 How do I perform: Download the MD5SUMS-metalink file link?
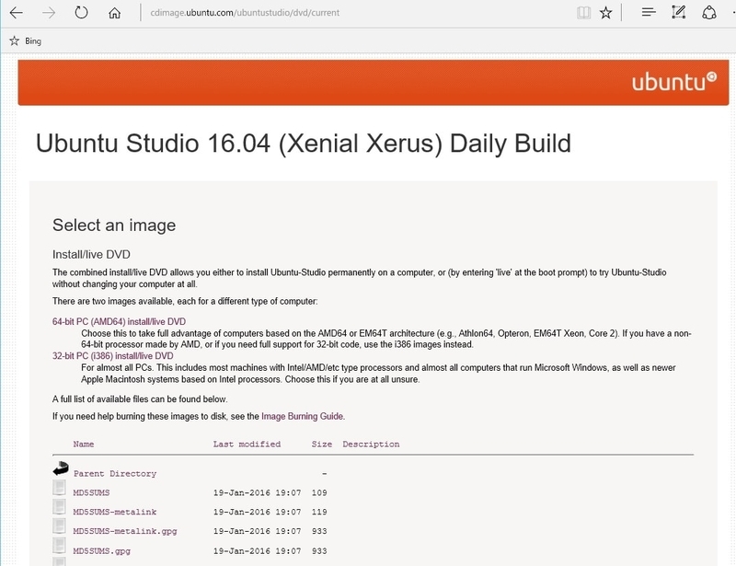(x=114, y=512)
